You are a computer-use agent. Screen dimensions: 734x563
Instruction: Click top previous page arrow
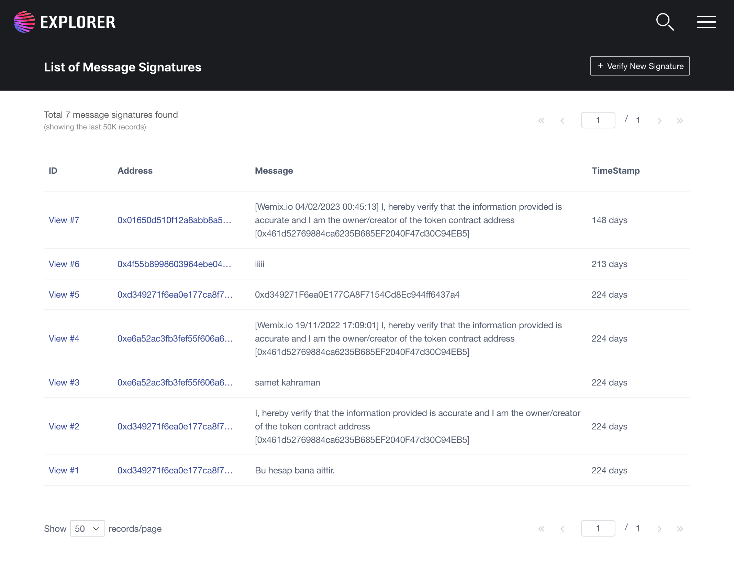tap(562, 120)
